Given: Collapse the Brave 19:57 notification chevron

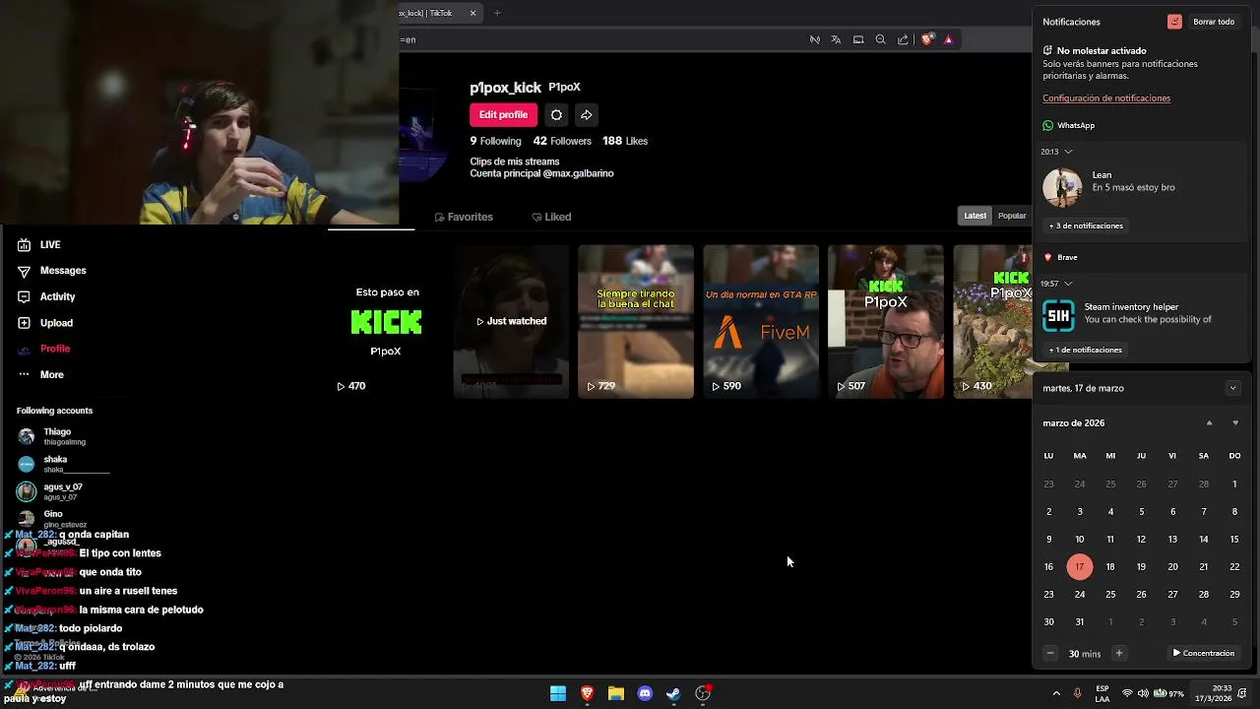Looking at the screenshot, I should (x=1068, y=284).
